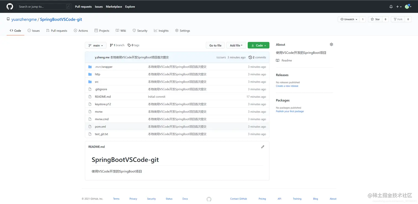Click the Terms footer link
Image resolution: width=418 pixels, height=204 pixels.
click(116, 199)
